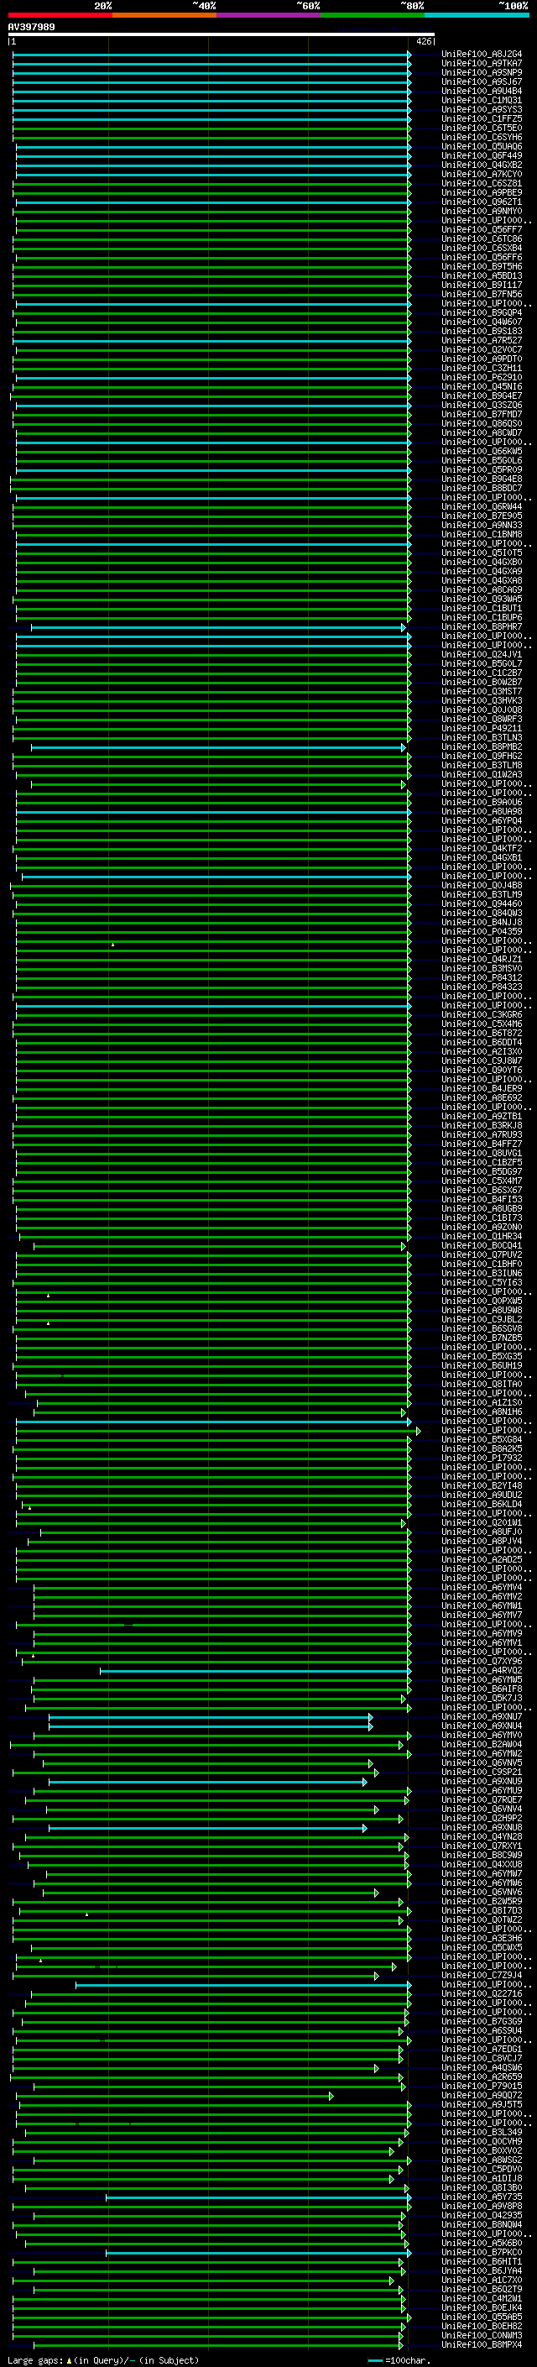Click the UniRef100_A9XNU7 label
The image size is (537, 2367).
(482, 1716)
